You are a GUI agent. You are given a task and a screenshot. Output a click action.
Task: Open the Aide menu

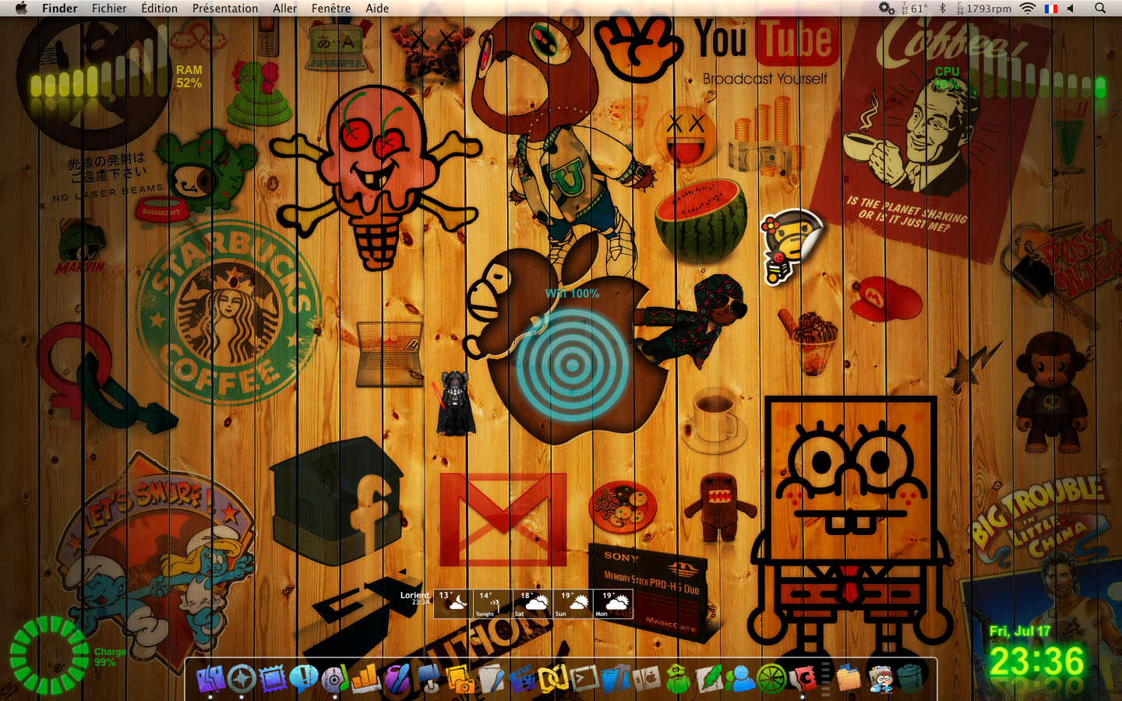coord(377,9)
